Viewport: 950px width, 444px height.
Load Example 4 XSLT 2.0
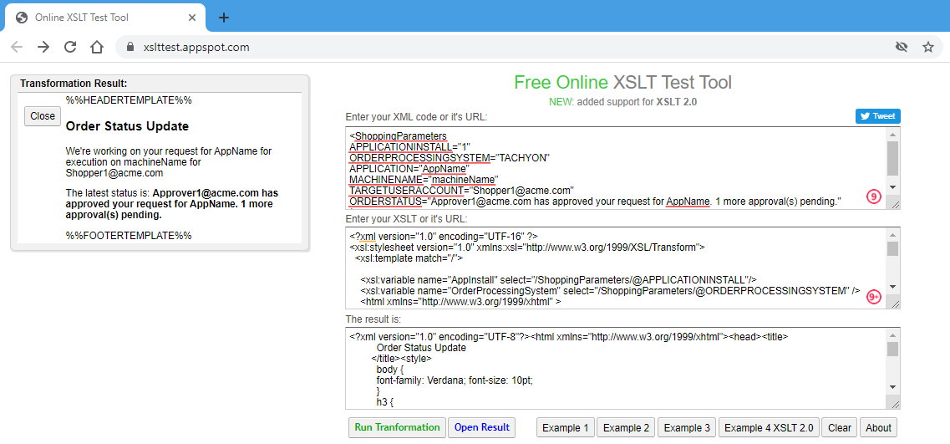coord(769,427)
